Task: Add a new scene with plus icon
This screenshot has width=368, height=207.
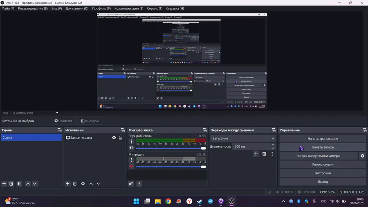Action: (4, 184)
